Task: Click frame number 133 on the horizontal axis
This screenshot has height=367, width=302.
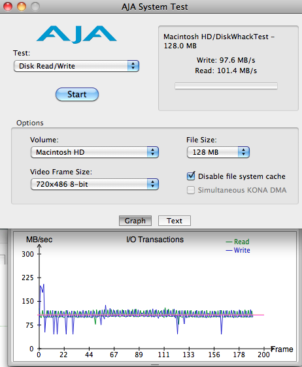Action: pos(189,355)
